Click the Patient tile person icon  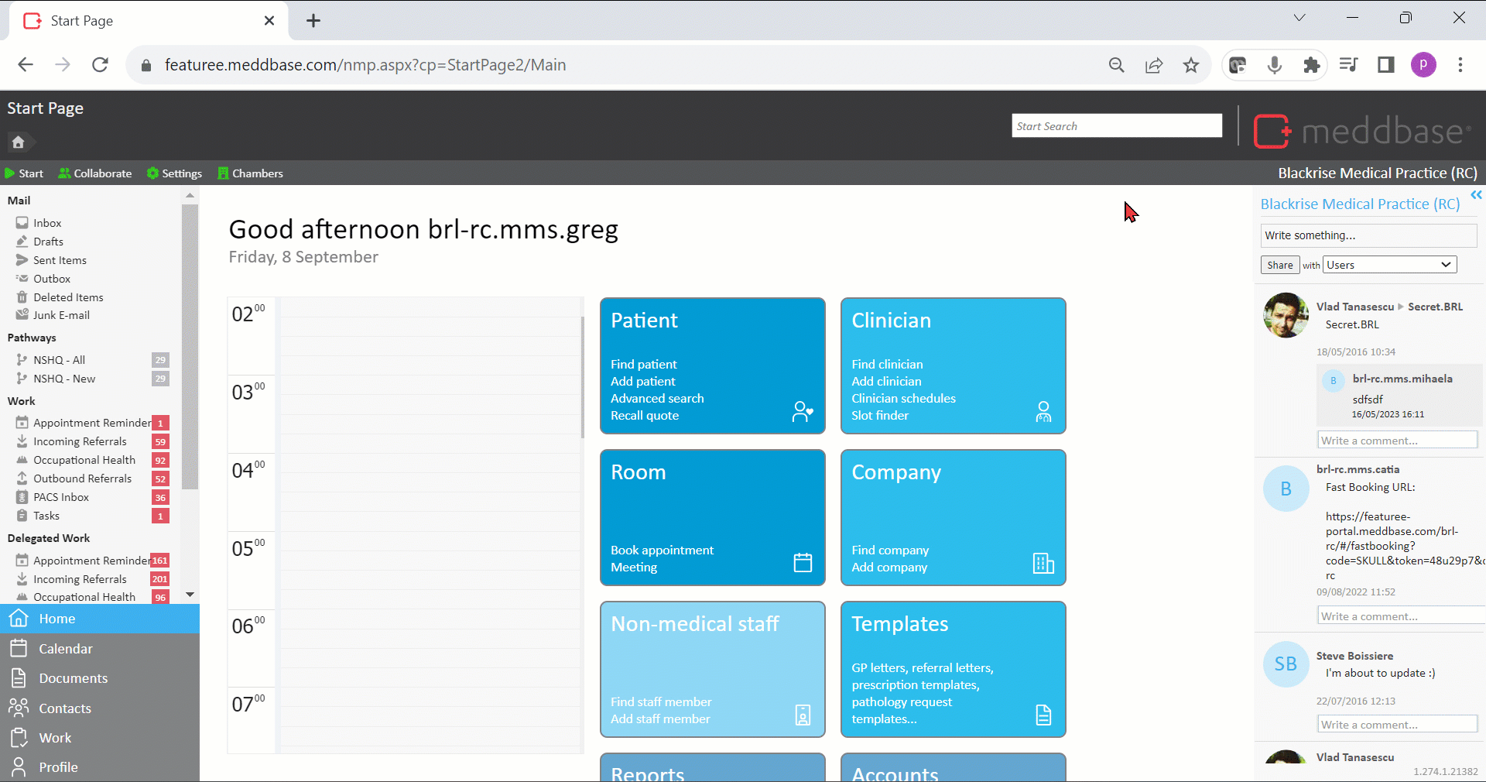click(803, 411)
